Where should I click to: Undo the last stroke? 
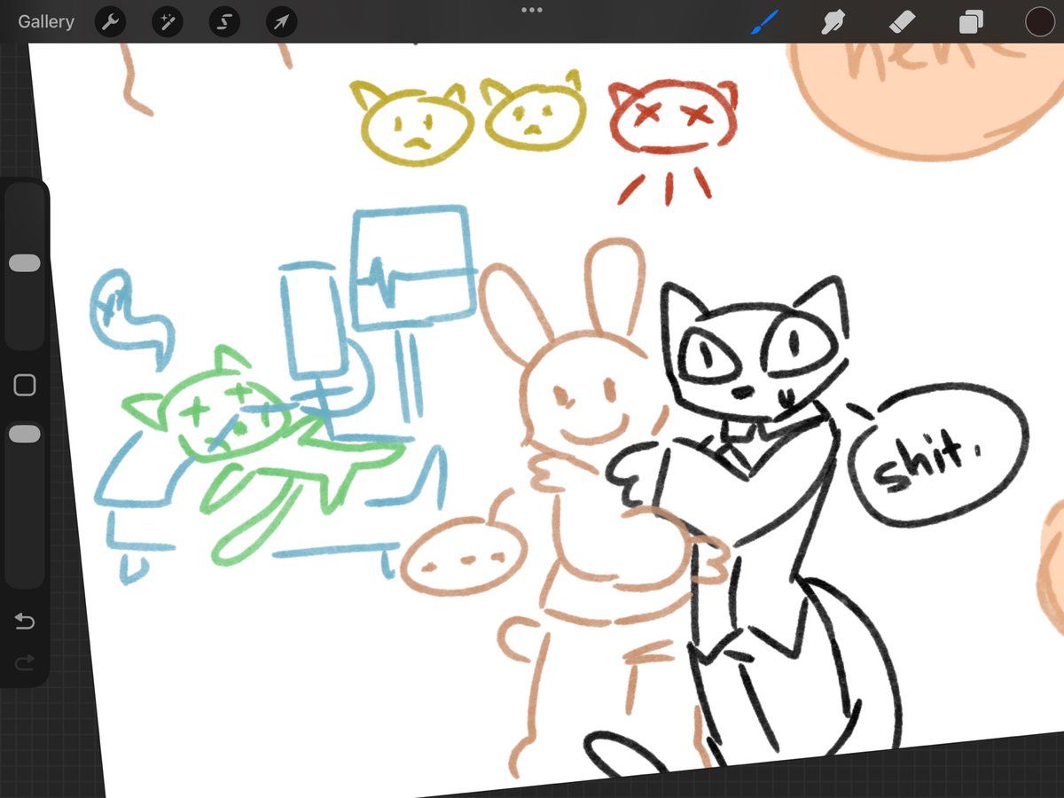[25, 622]
